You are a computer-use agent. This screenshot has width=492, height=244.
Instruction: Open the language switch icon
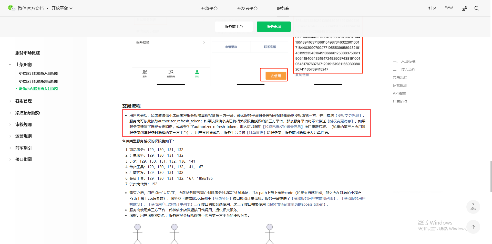[x=464, y=8]
